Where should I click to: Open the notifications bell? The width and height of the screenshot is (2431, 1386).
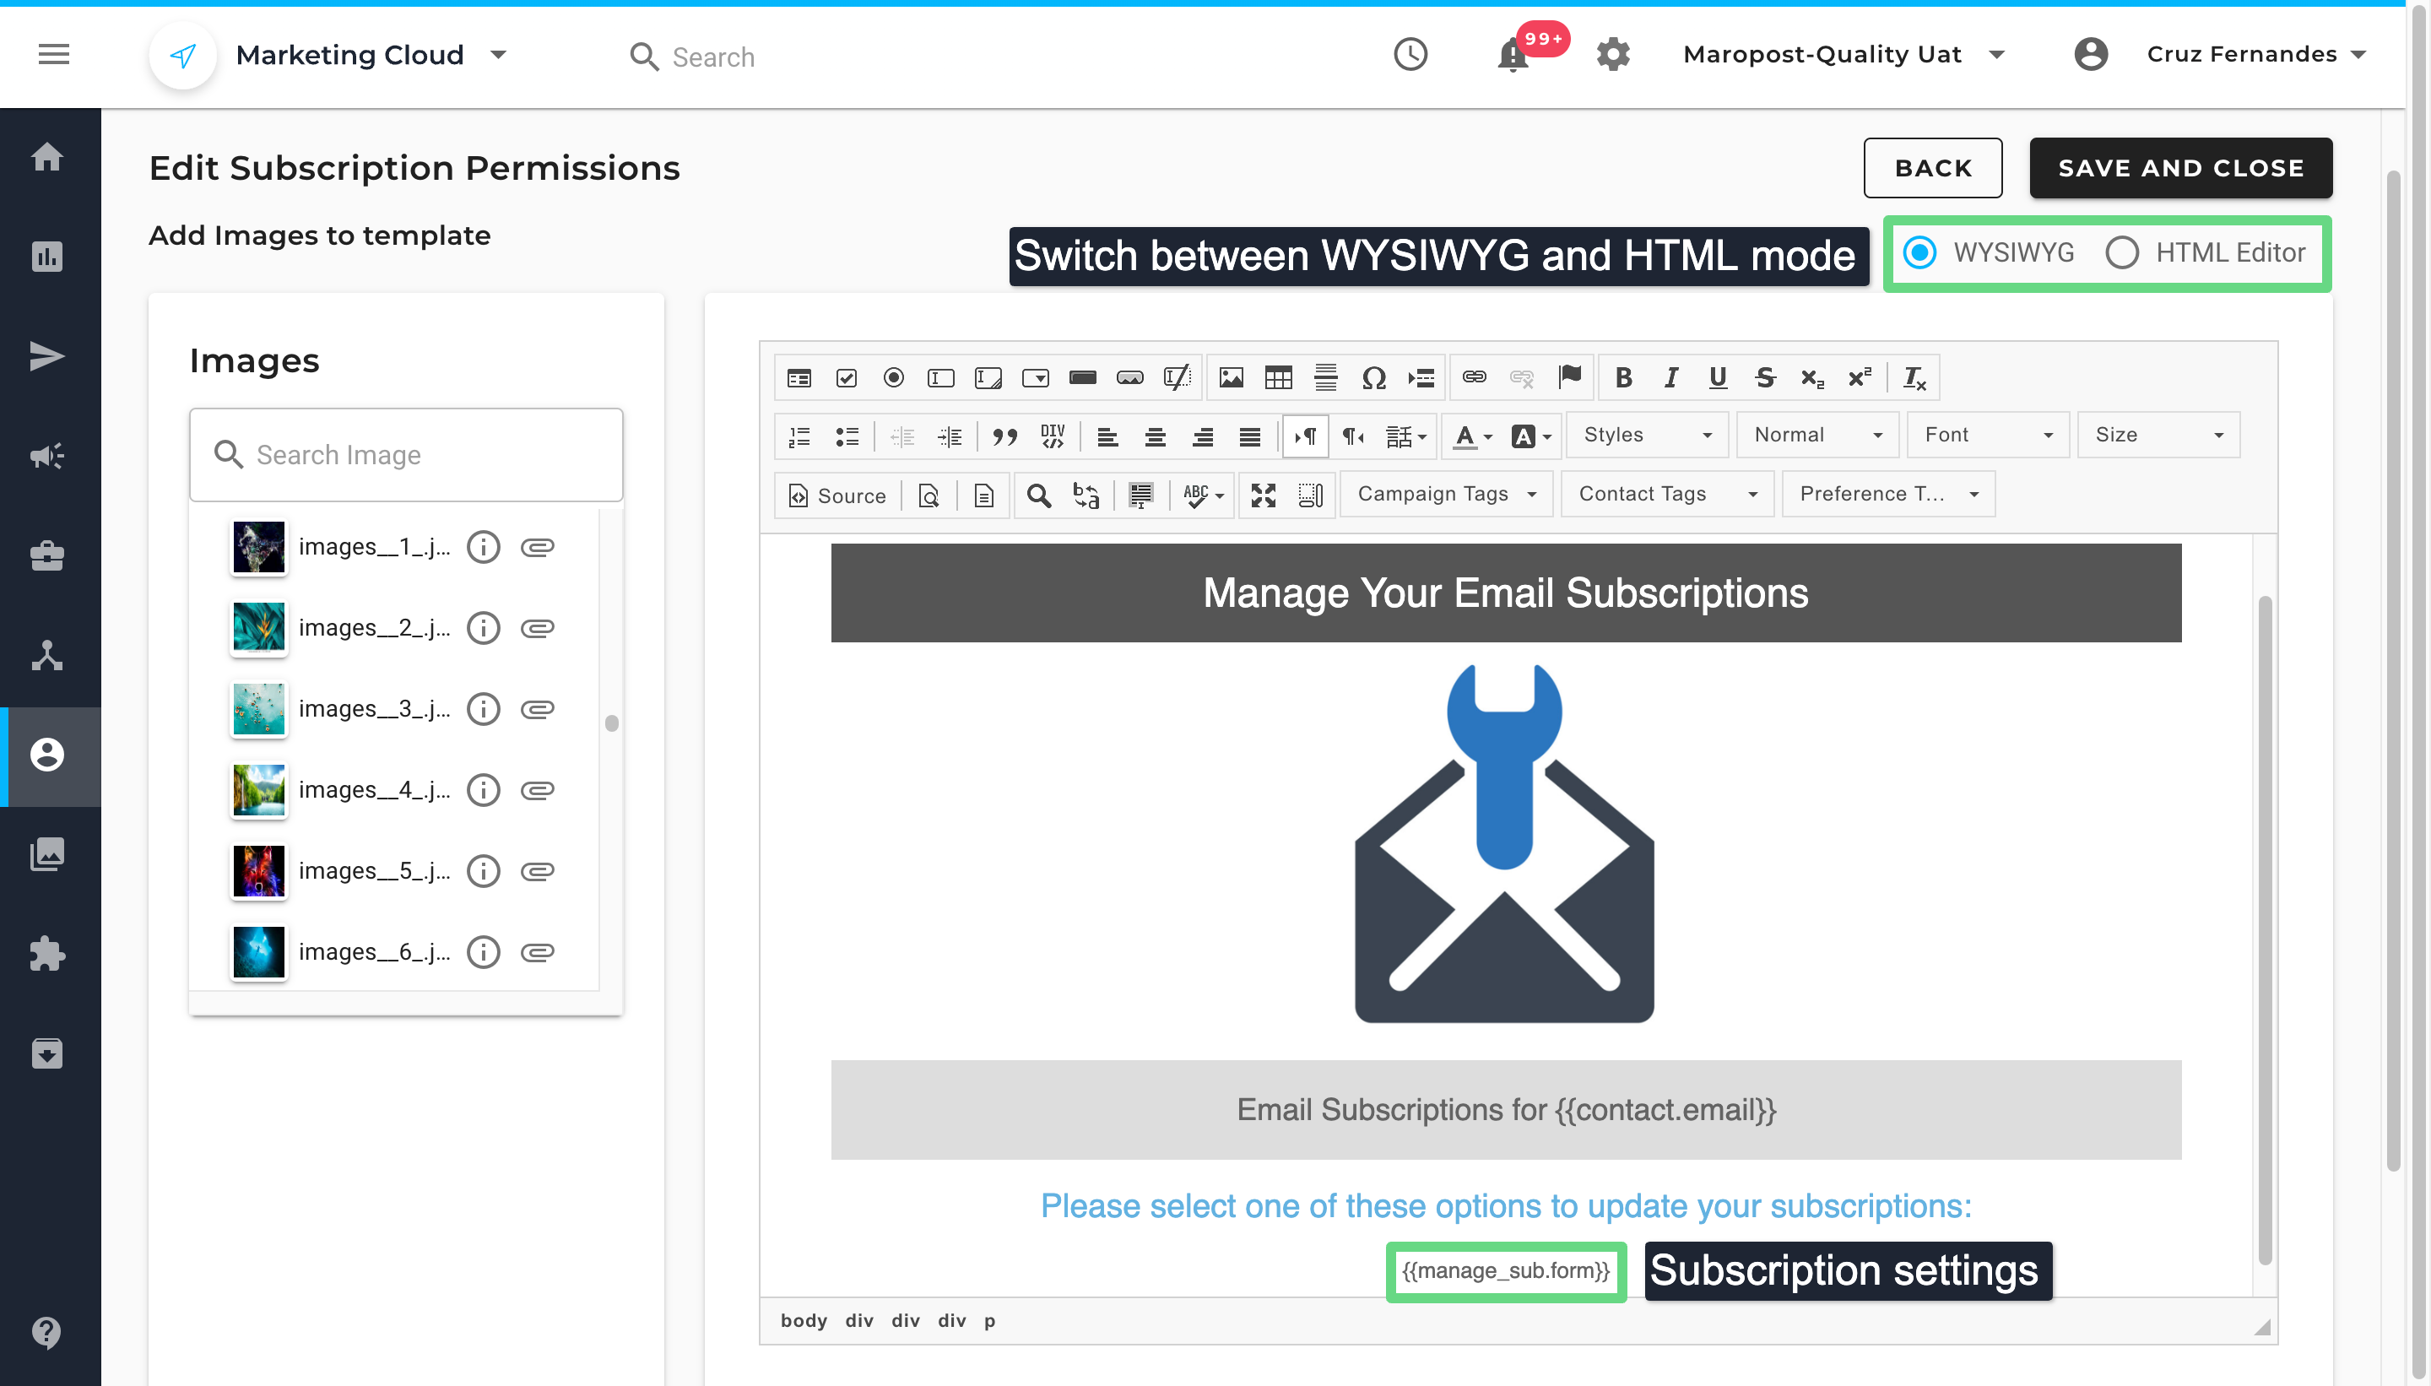1513,55
